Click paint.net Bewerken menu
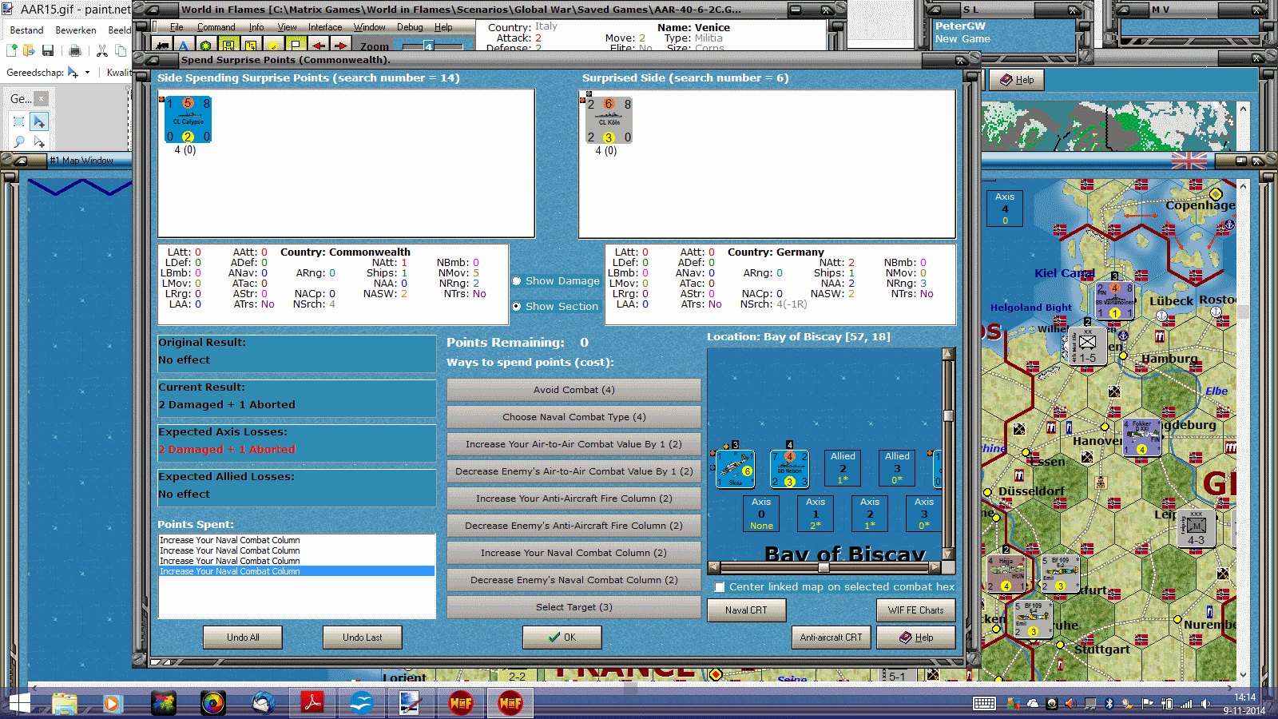 click(76, 30)
